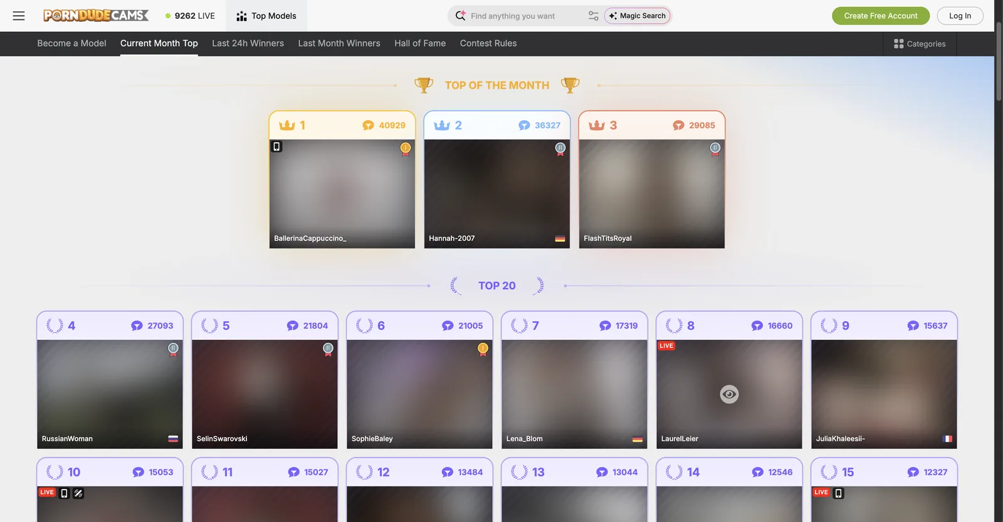
Task: Click vote count 21804
Action: click(x=315, y=325)
